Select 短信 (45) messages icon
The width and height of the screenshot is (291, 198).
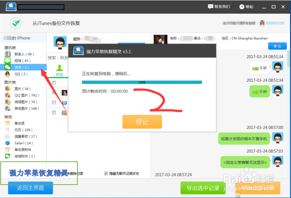(x=7, y=61)
